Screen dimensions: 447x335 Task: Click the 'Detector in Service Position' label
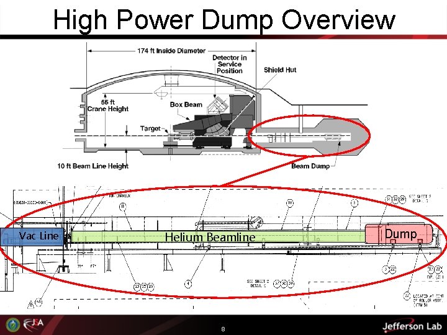230,64
